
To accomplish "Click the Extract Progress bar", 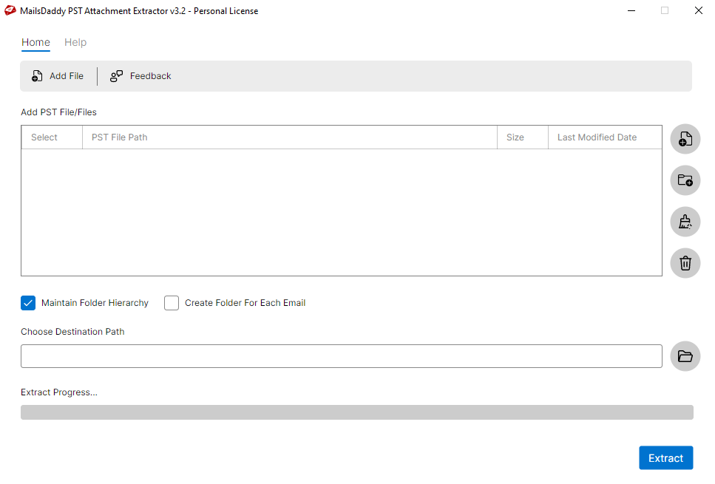I will point(357,412).
